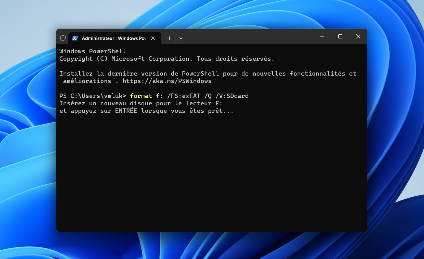The image size is (424, 259).
Task: Click 'Installez la dernière version de PowerShell' text
Action: [x=139, y=74]
